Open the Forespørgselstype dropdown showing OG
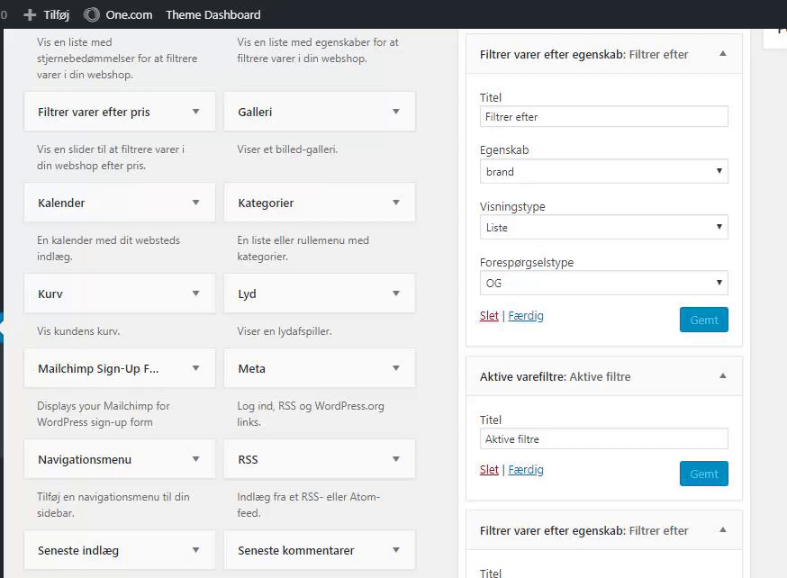This screenshot has height=578, width=787. click(x=603, y=283)
